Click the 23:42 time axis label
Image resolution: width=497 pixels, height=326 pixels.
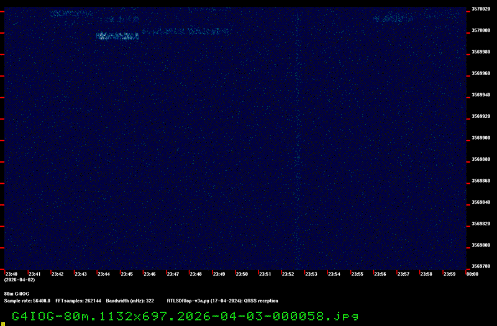point(57,274)
